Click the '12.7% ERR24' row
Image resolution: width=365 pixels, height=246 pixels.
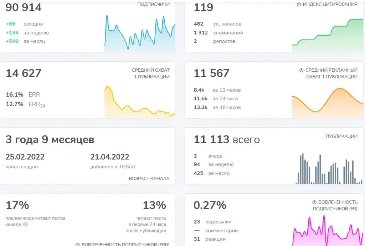[x=26, y=104]
